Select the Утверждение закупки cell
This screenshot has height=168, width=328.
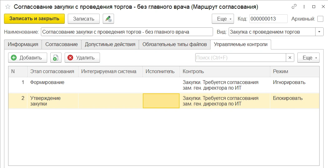pos(53,101)
